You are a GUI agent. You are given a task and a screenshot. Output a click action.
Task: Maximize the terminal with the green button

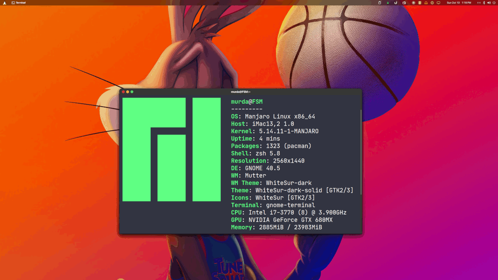click(132, 92)
